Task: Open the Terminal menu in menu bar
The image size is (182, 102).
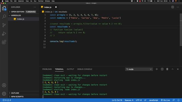Action: point(41,1)
